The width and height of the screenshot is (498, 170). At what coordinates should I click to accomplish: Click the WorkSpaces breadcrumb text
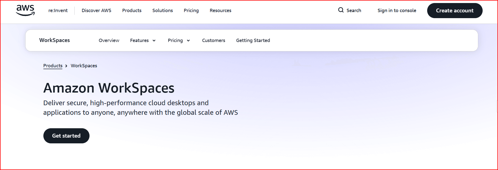click(x=84, y=66)
